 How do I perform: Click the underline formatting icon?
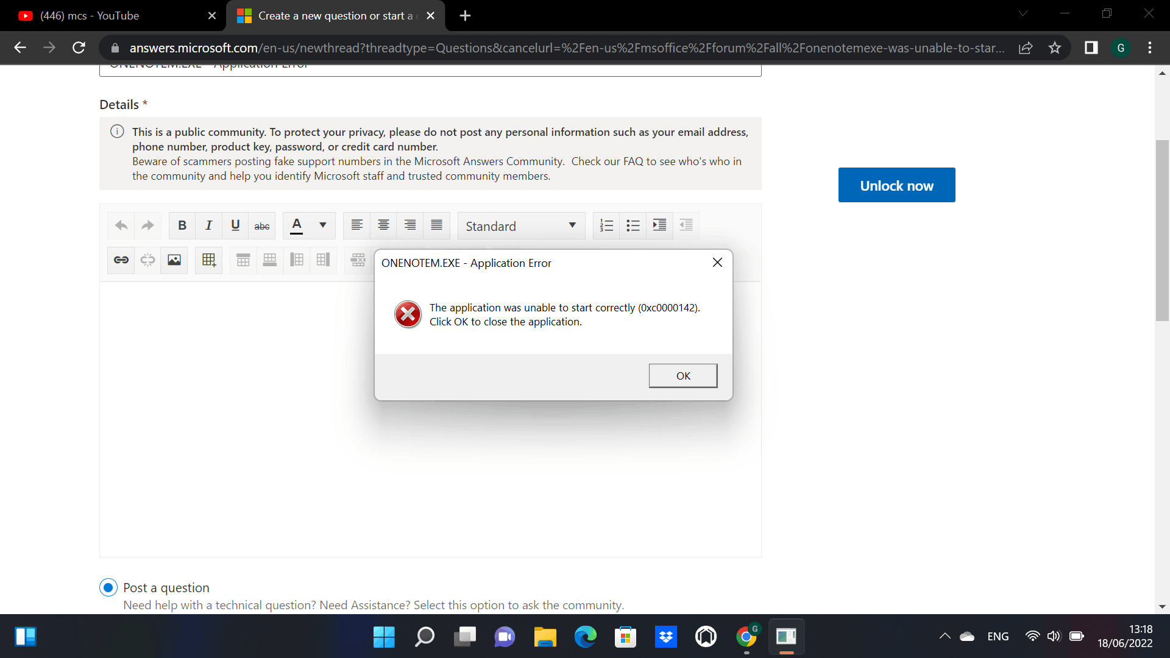tap(235, 225)
